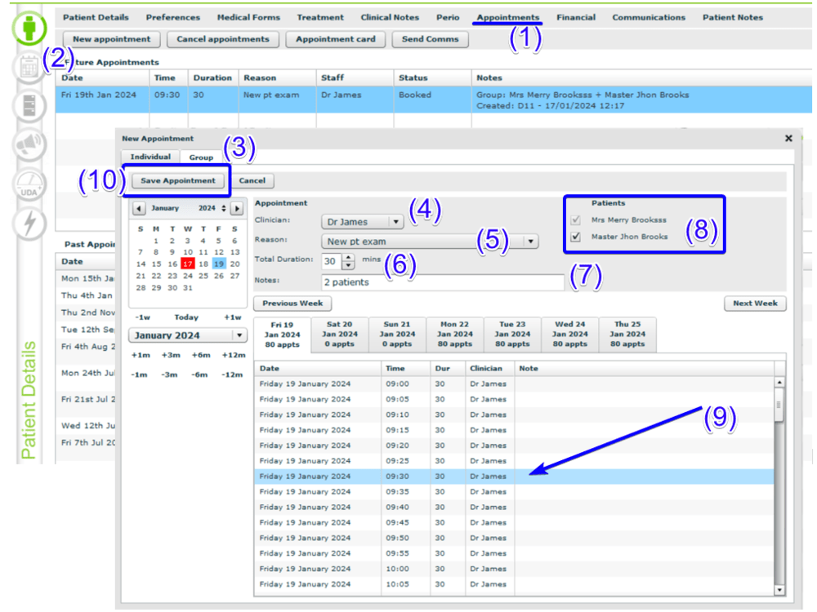Viewport: 817px width, 612px height.
Task: Open the Mon 22 Jan 2024 day tab
Action: (x=455, y=334)
